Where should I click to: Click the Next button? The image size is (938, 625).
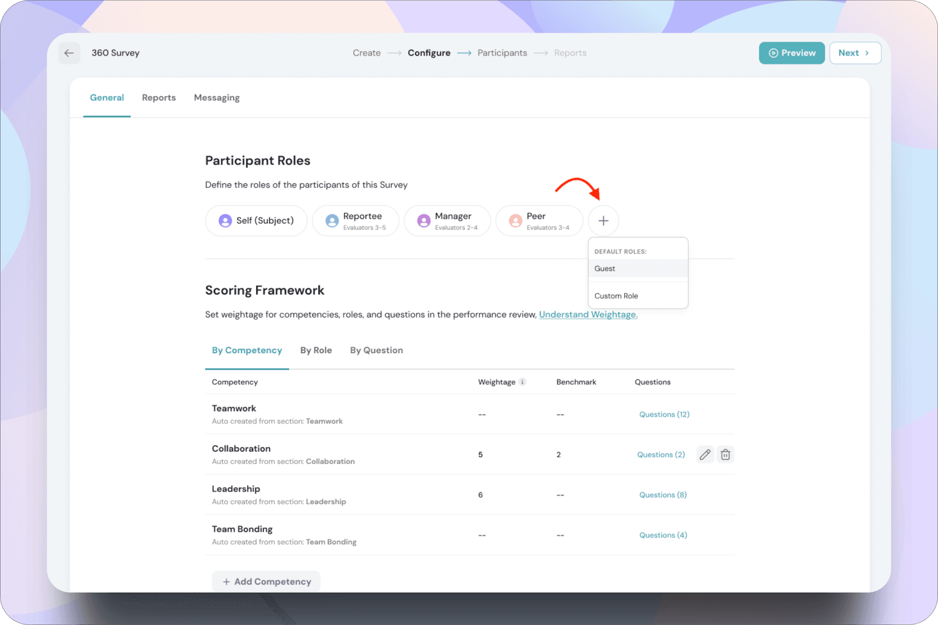click(854, 53)
